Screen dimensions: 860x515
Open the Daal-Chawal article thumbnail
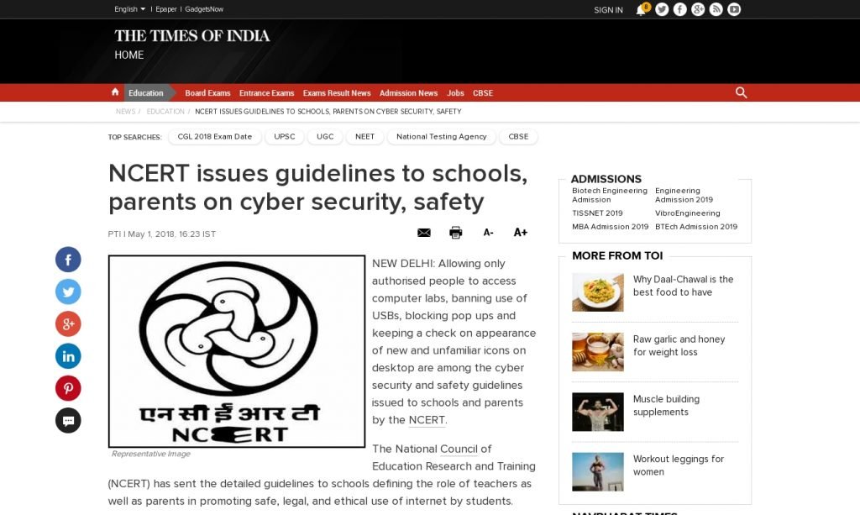point(597,292)
